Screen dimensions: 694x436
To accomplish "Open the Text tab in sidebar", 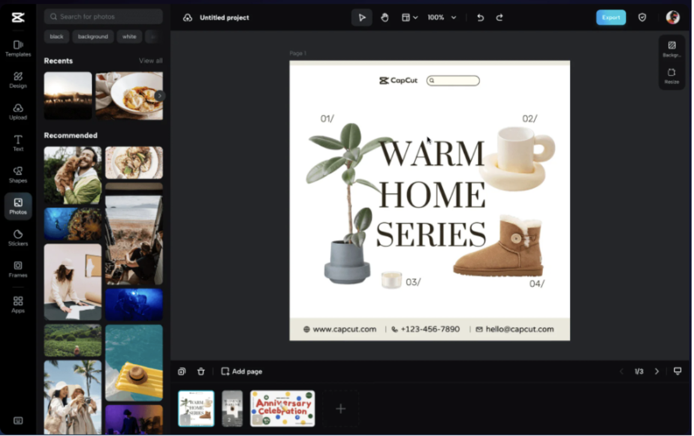I will pyautogui.click(x=18, y=143).
